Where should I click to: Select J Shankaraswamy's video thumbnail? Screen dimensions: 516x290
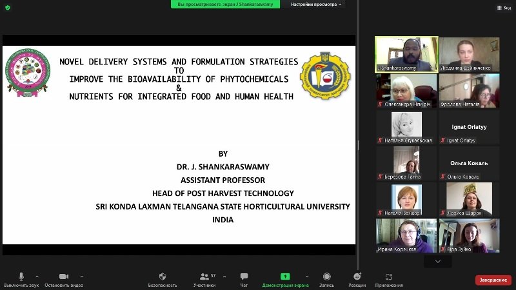[x=406, y=54]
